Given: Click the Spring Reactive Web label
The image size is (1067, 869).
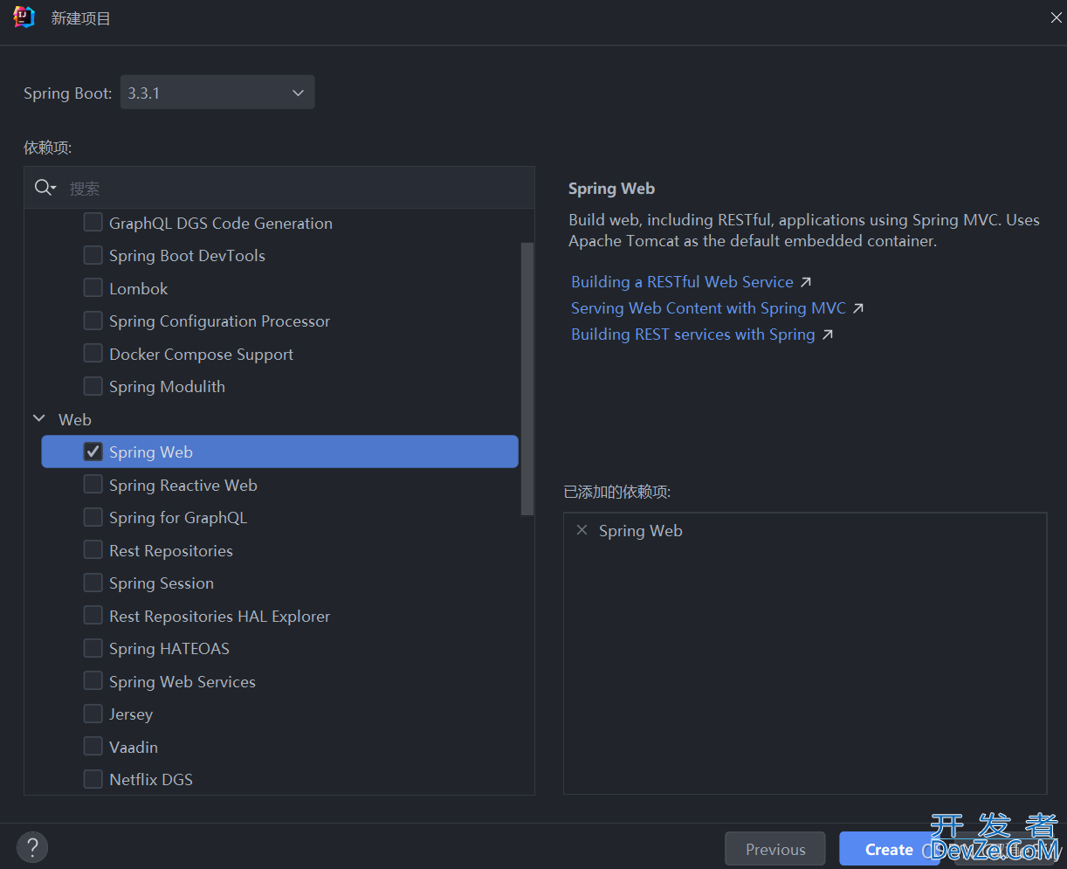Looking at the screenshot, I should [x=183, y=485].
